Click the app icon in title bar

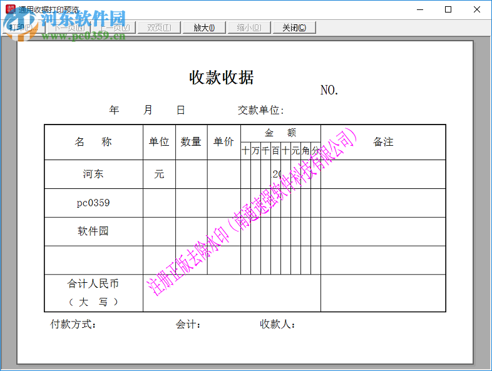11,9
